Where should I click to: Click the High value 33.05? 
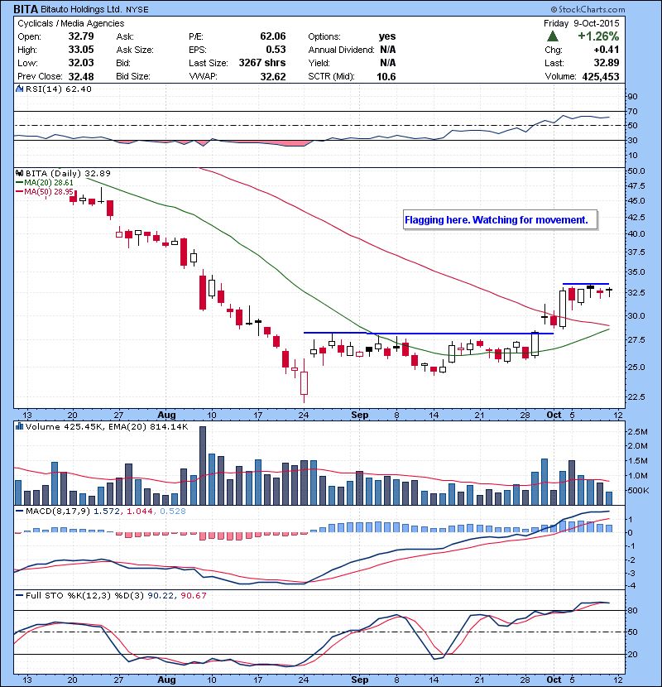[x=81, y=50]
